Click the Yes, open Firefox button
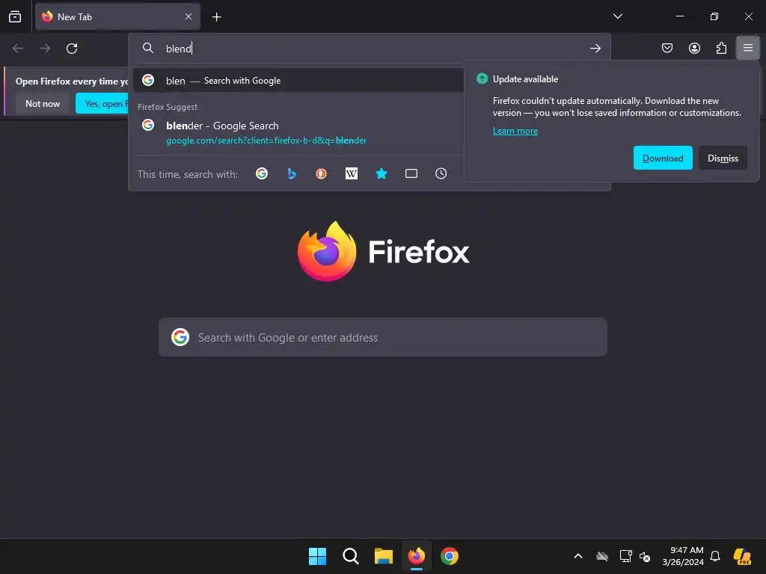The image size is (766, 574). (102, 103)
